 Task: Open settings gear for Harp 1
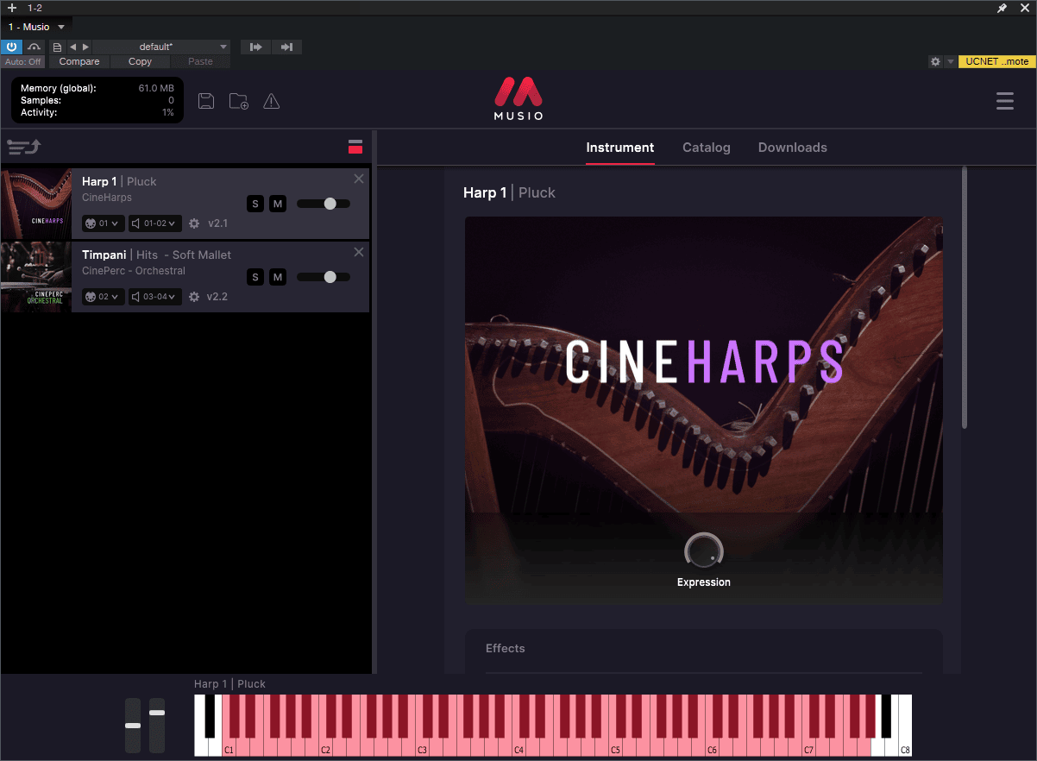[194, 223]
